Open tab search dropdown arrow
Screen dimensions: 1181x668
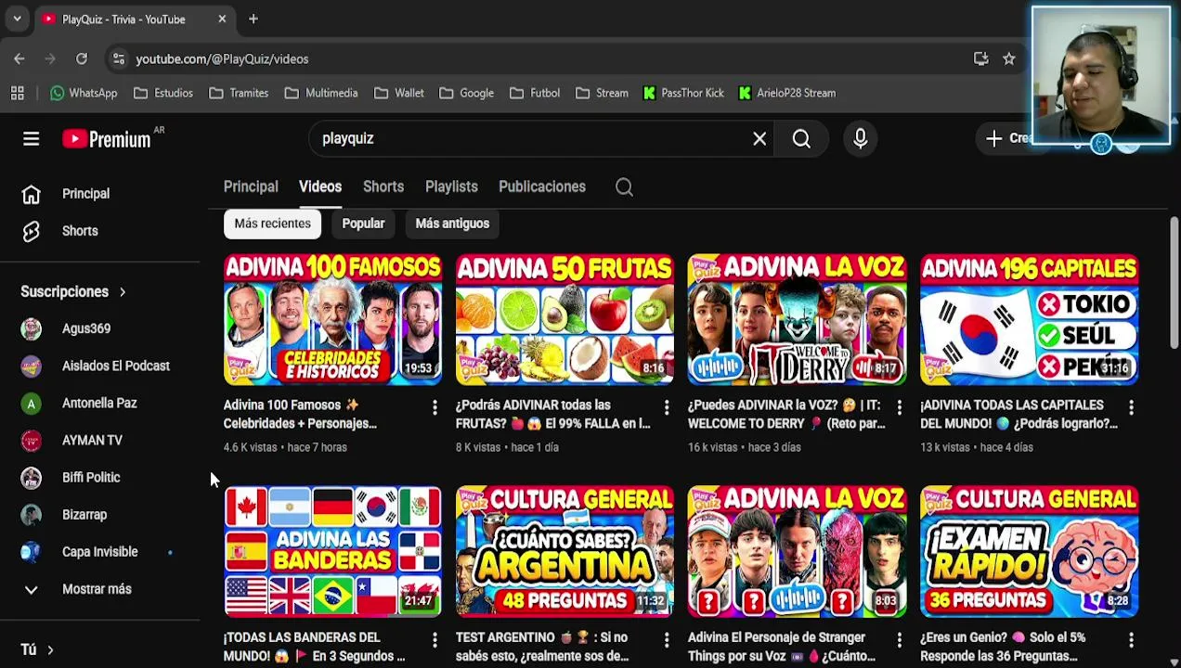17,19
